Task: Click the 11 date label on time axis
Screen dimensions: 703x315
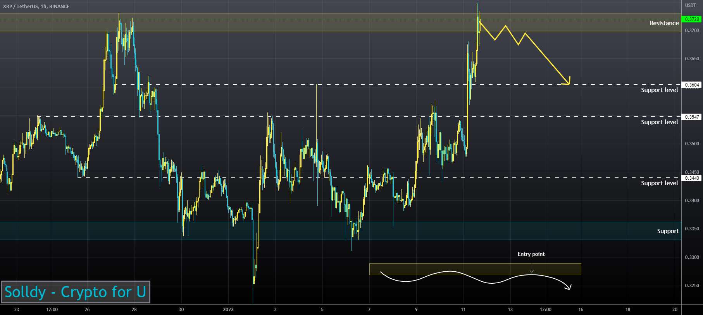Action: pyautogui.click(x=463, y=310)
